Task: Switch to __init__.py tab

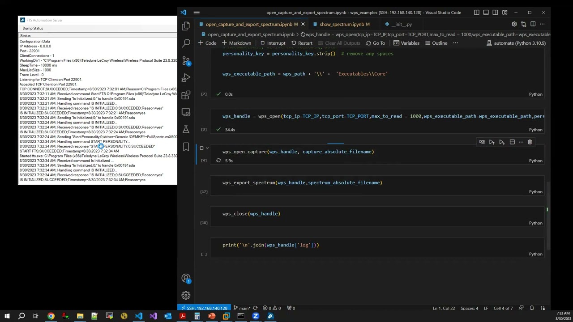Action: pos(402,24)
